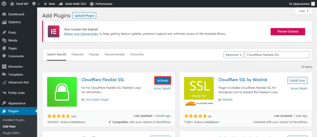The width and height of the screenshot is (317, 137).
Task: Click the (43) ratings count
Action: coord(74,116)
